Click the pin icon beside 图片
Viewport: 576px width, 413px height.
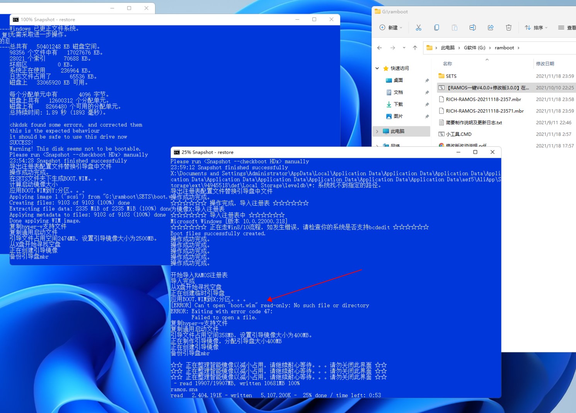(427, 116)
